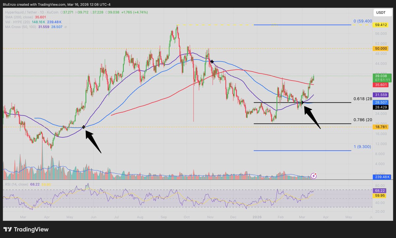Screen dimensions: 396x238
Task: Click the 20.00 RSI scale tick
Action: 379,212
